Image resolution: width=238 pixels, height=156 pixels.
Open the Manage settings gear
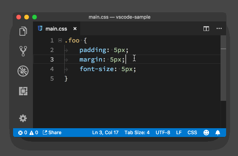point(23,118)
